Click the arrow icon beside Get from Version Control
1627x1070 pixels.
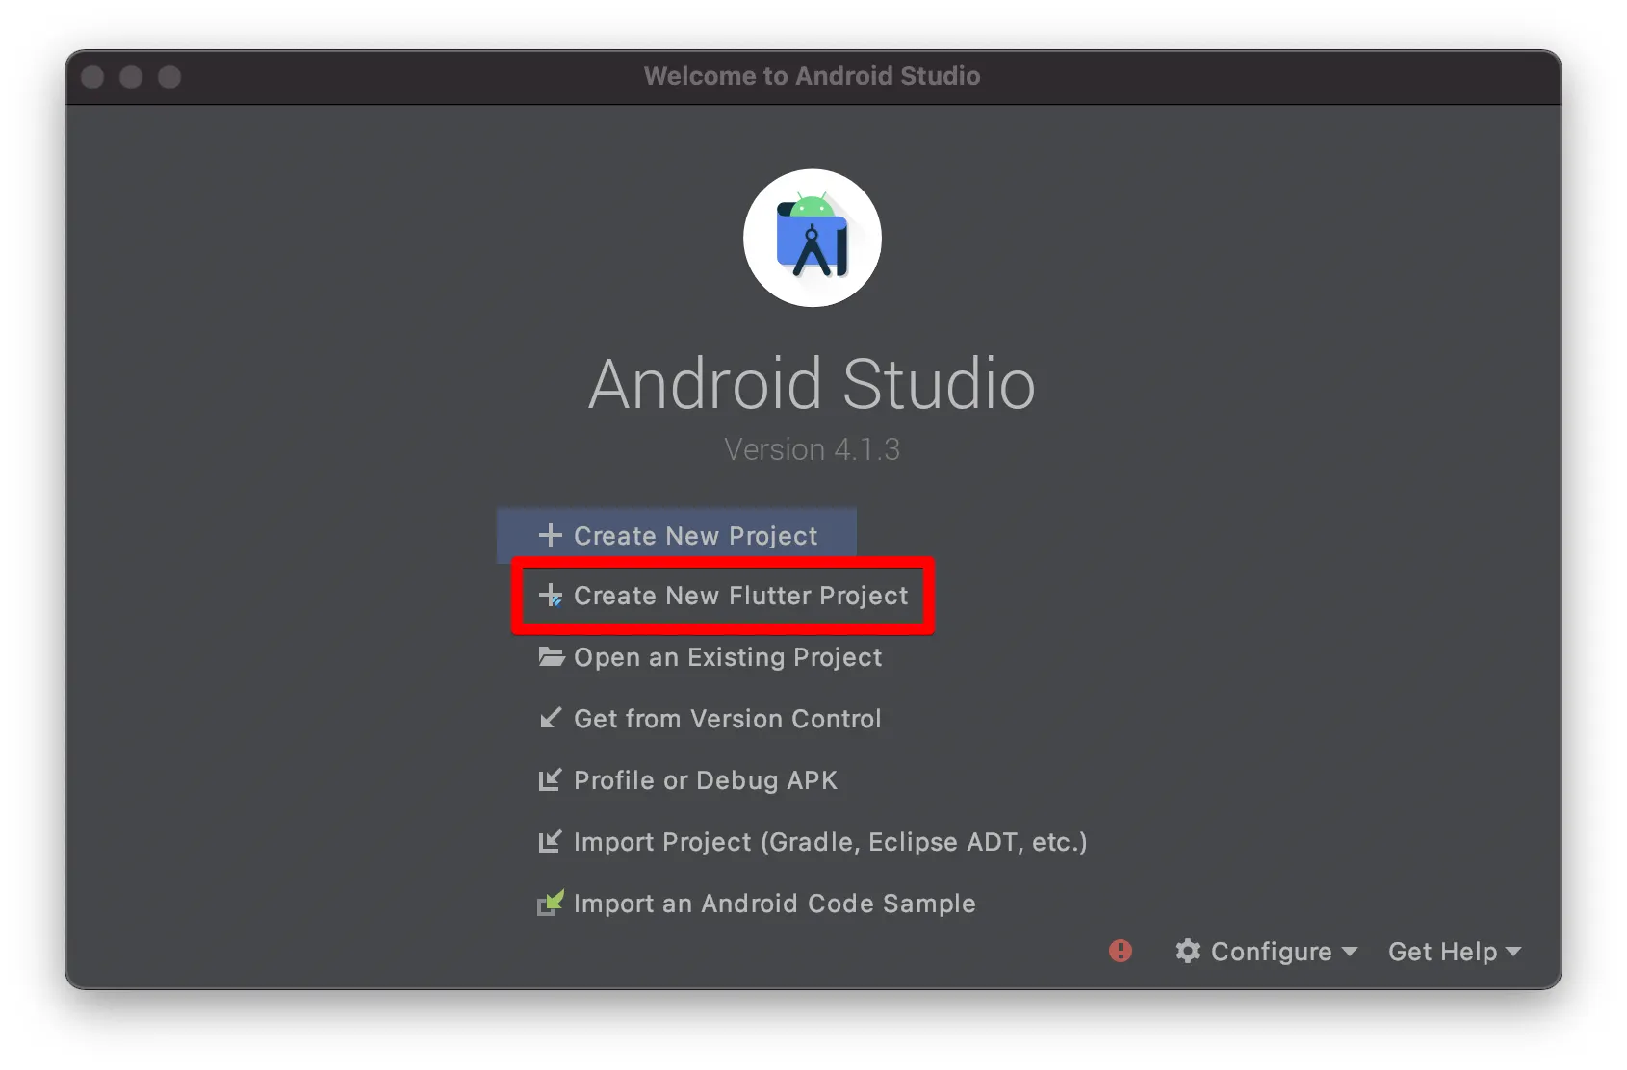[x=550, y=718]
